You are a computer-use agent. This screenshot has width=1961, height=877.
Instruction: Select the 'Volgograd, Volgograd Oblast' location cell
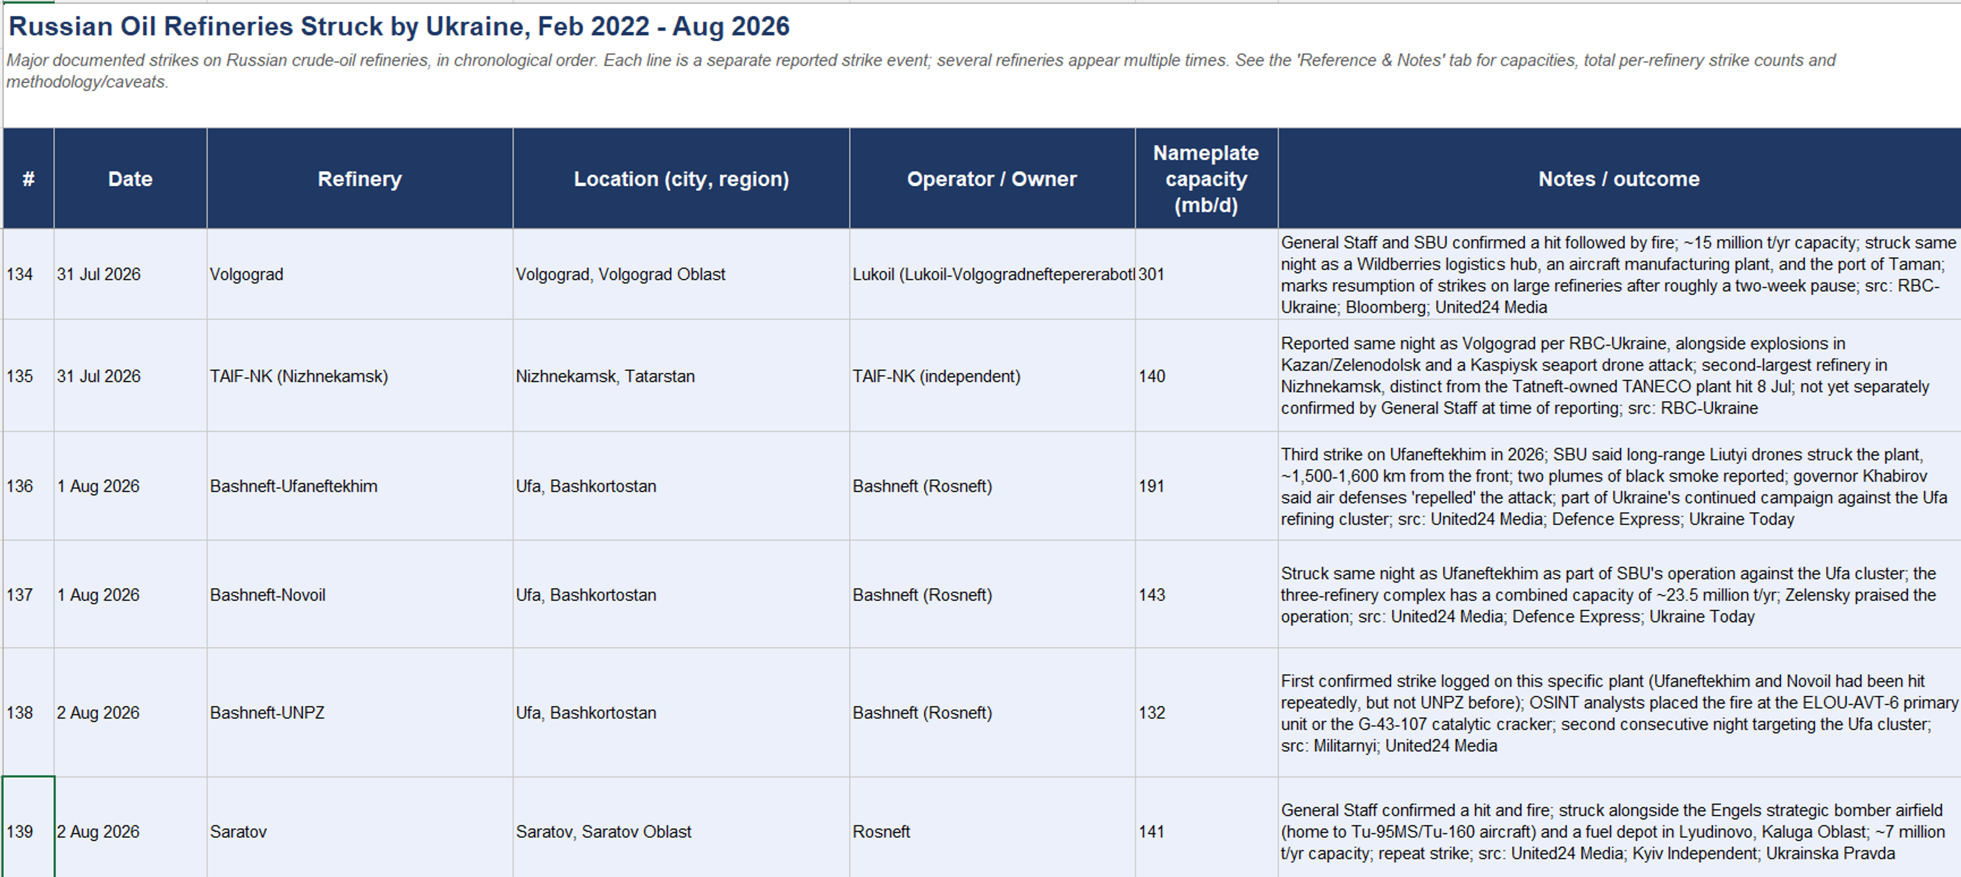click(x=681, y=274)
